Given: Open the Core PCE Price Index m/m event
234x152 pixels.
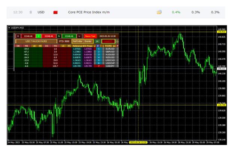Looking at the screenshot, I should pos(89,12).
